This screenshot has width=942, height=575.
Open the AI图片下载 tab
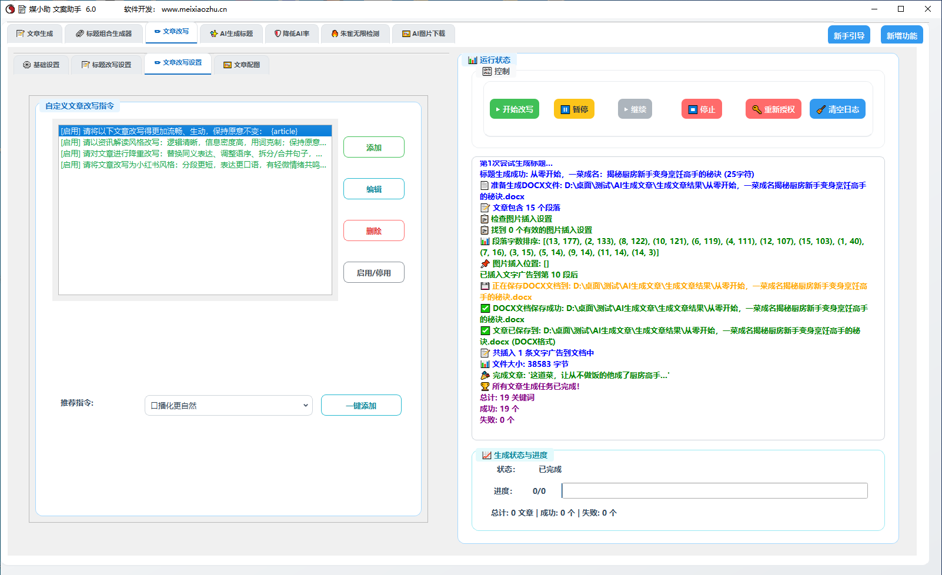423,34
